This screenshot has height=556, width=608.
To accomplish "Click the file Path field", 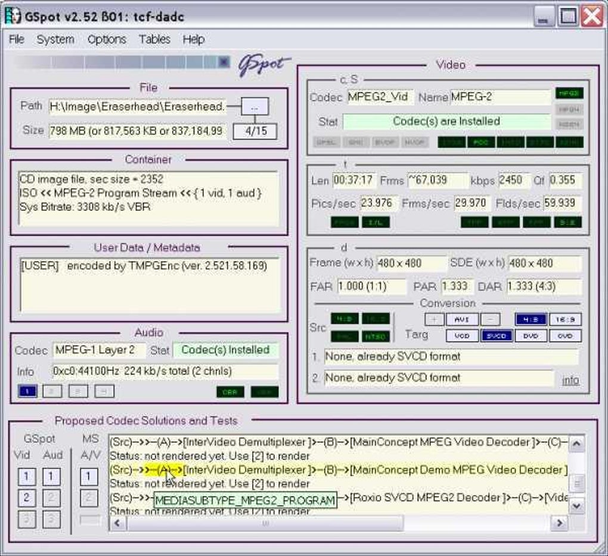I will click(x=137, y=106).
